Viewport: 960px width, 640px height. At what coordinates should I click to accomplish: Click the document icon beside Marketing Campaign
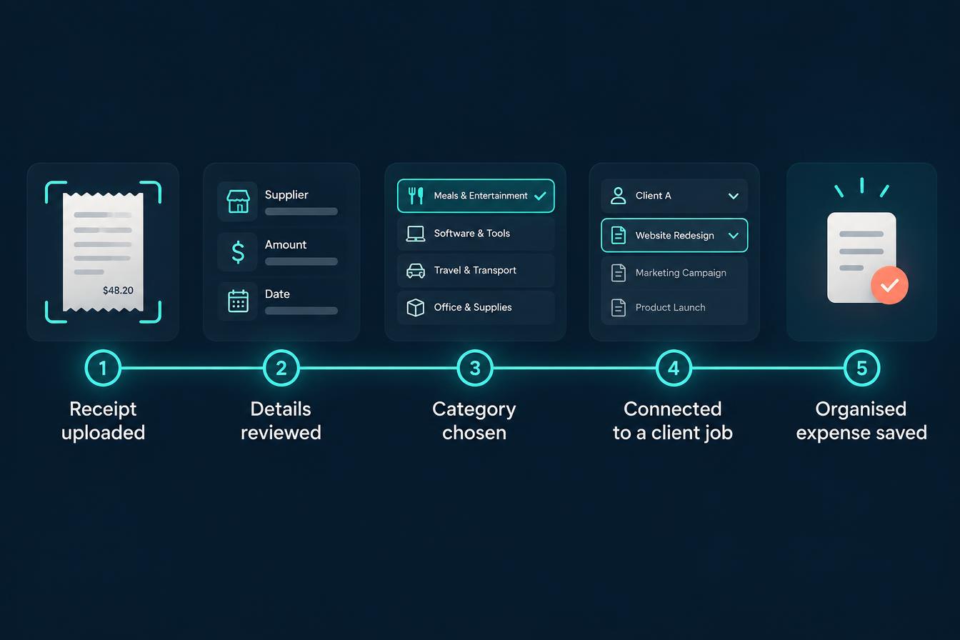tap(619, 272)
